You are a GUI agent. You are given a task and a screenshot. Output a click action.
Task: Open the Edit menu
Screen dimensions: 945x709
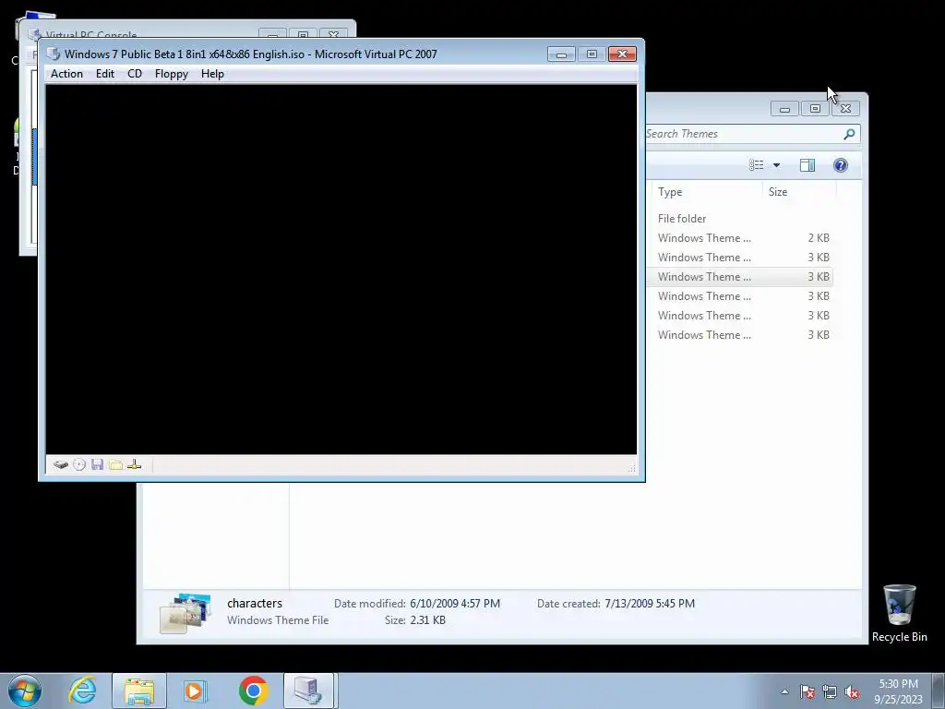[105, 74]
